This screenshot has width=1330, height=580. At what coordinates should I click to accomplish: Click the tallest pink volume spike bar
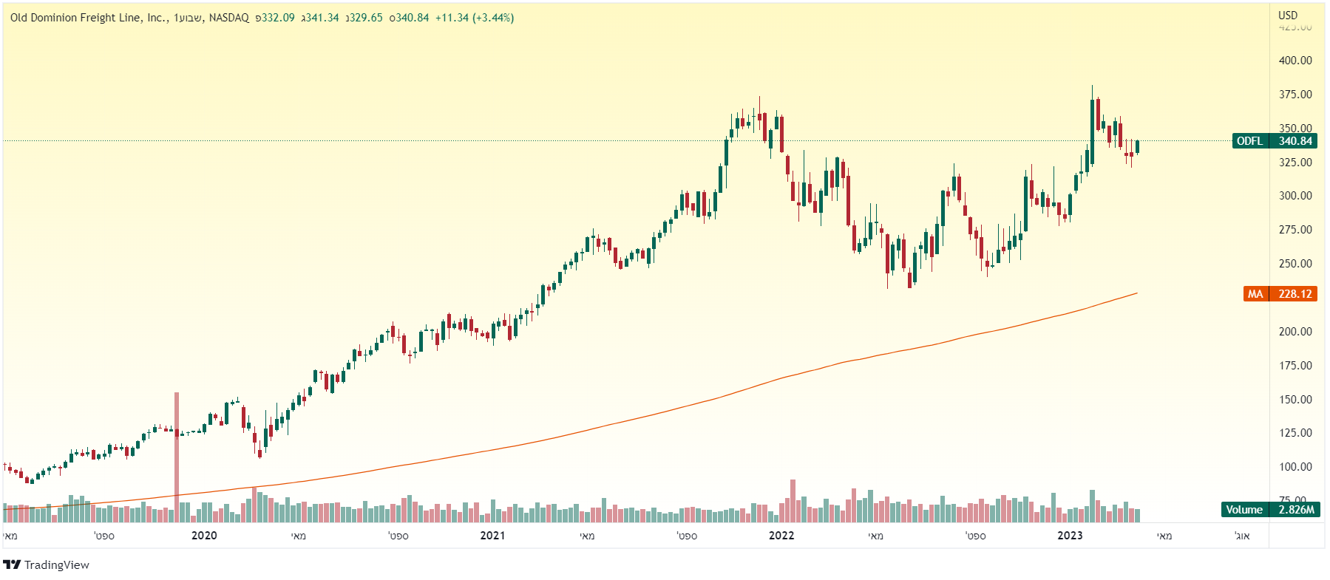point(177,451)
